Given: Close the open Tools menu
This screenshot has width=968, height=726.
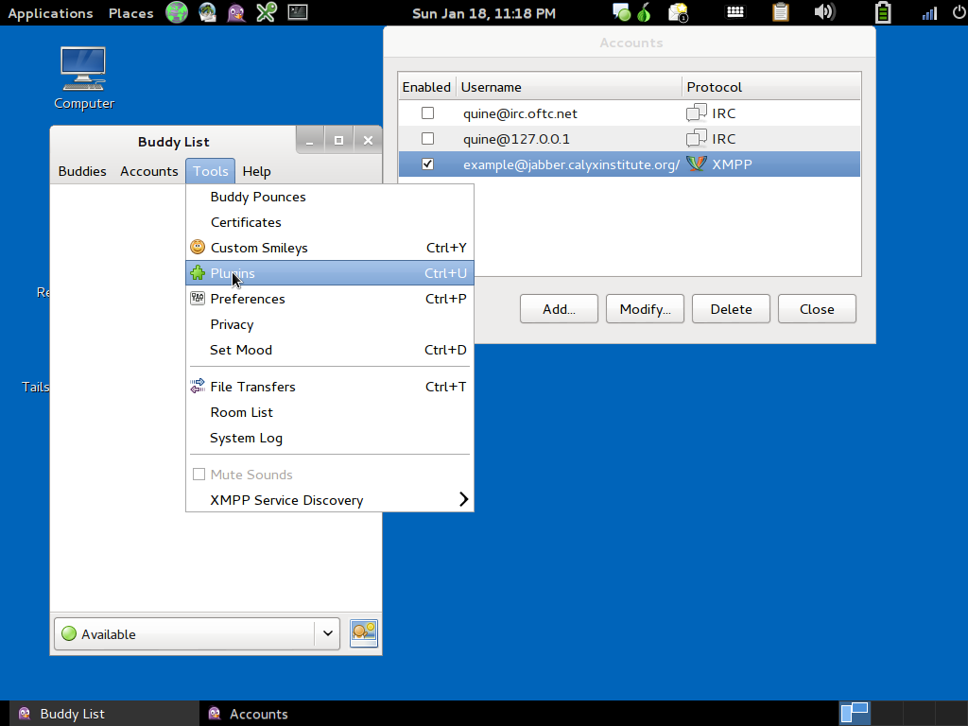Looking at the screenshot, I should (211, 171).
